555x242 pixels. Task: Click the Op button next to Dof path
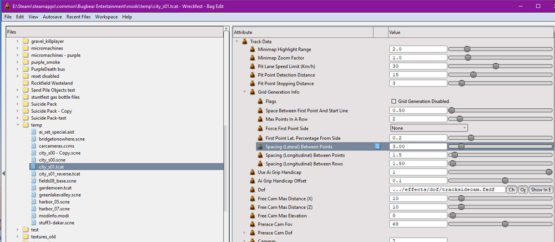(522, 190)
